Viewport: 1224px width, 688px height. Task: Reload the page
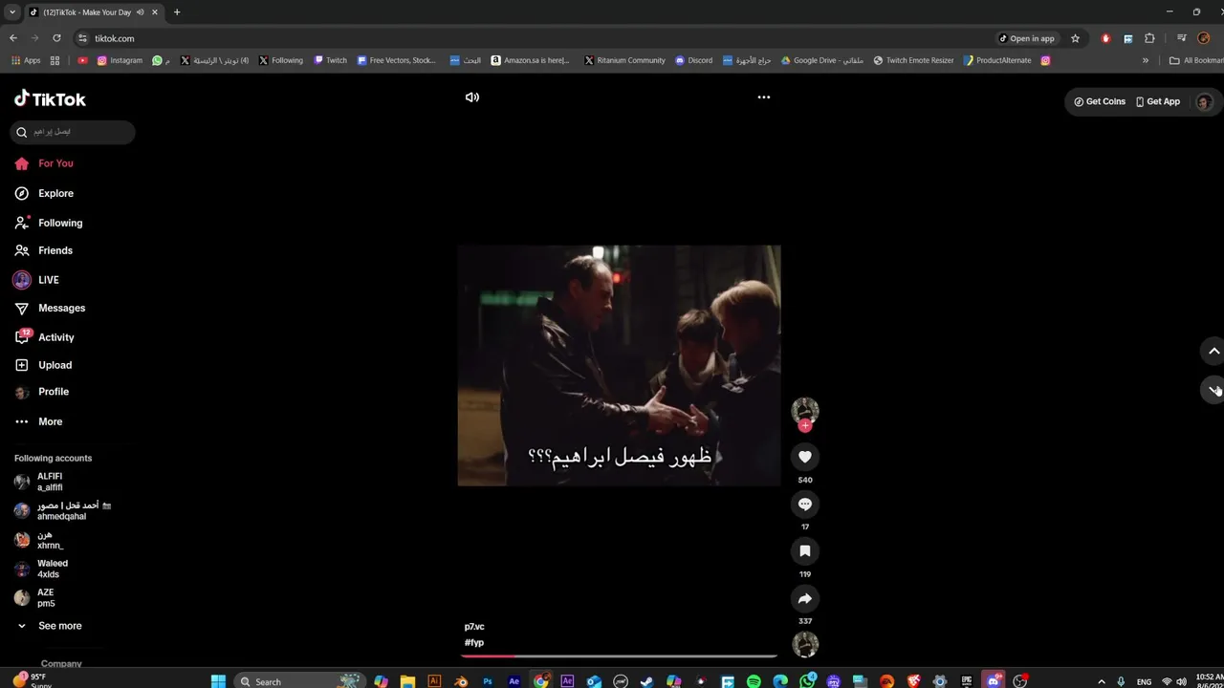click(56, 38)
